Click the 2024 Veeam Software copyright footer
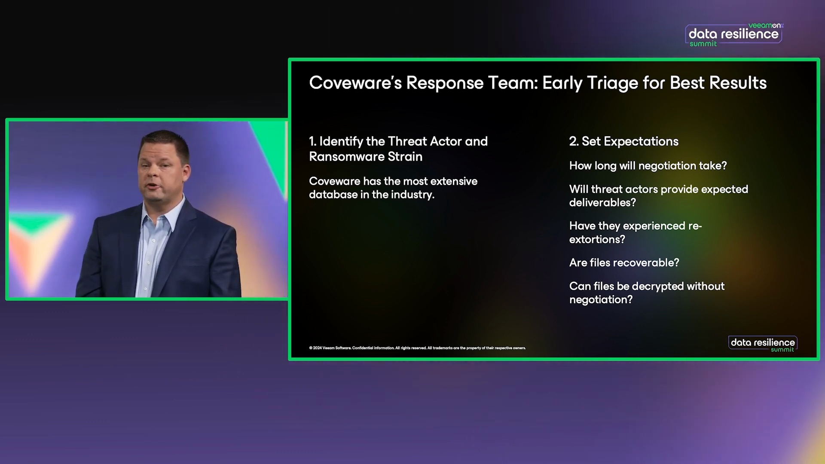 click(417, 348)
